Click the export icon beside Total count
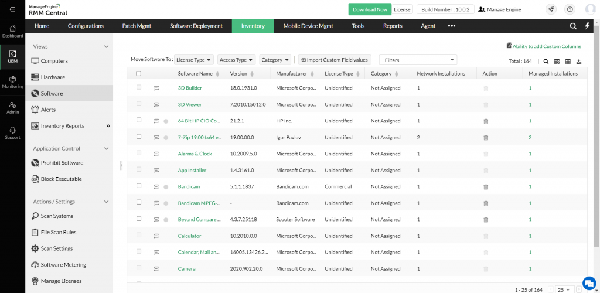This screenshot has width=600, height=293. (x=579, y=62)
